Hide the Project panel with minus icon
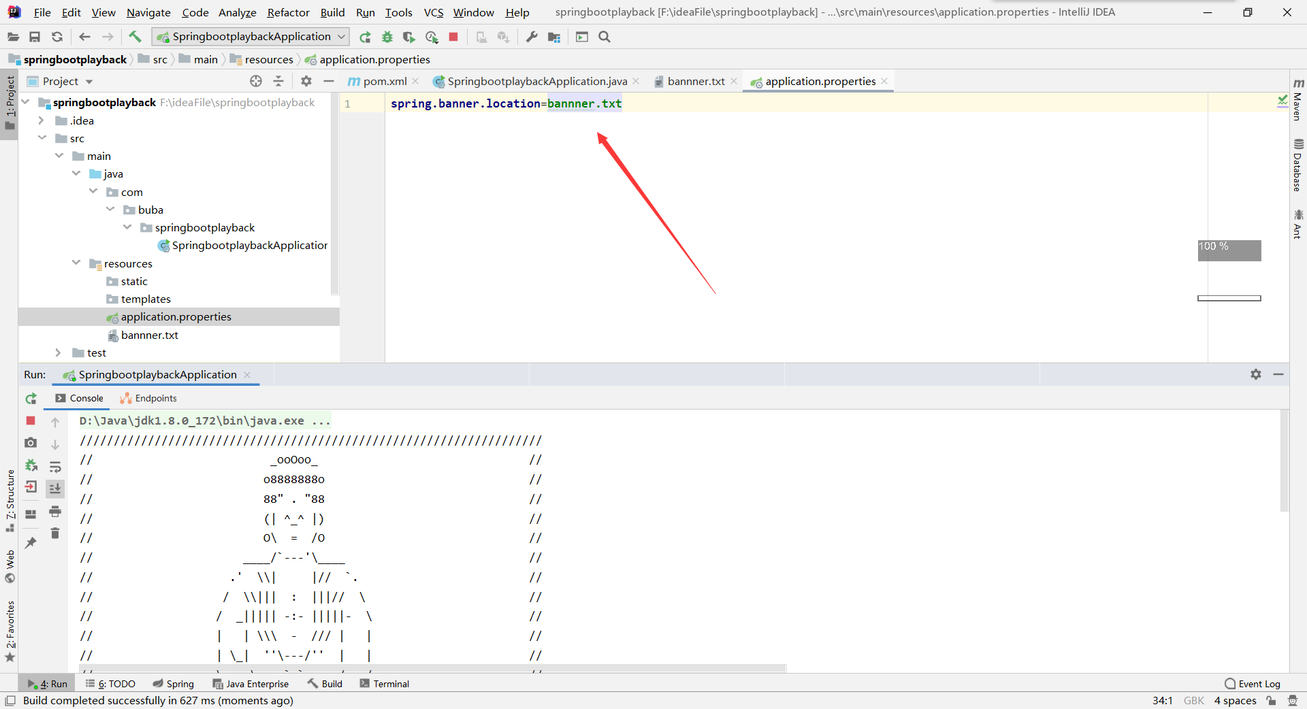This screenshot has width=1307, height=709. 329,81
